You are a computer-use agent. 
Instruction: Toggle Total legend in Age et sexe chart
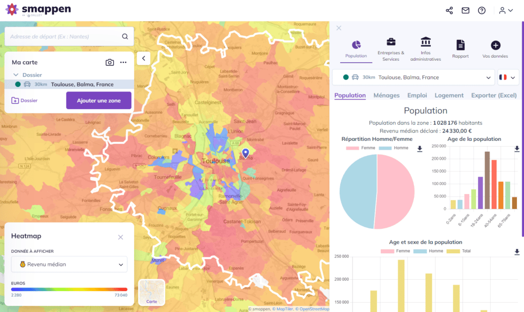pyautogui.click(x=458, y=251)
